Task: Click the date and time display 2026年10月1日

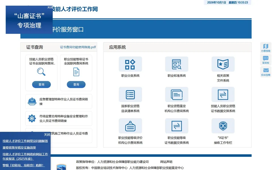Action: coord(228,3)
